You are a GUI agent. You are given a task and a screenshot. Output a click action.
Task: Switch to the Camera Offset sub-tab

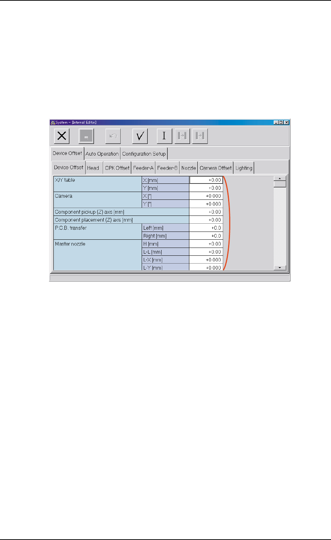coord(216,168)
